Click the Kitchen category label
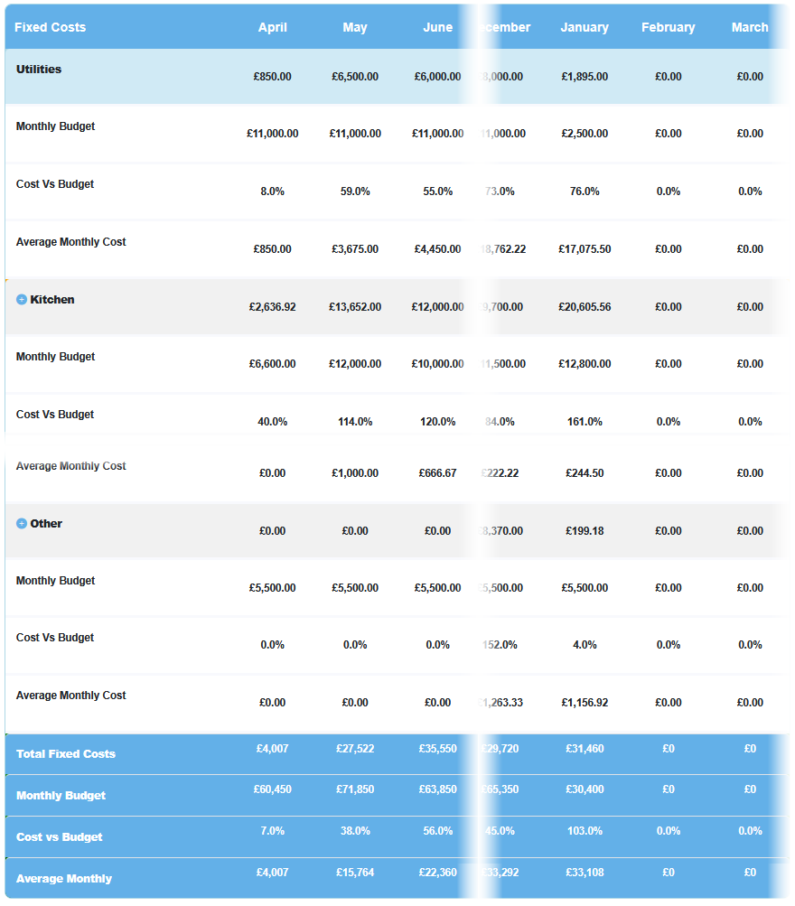 coord(52,300)
